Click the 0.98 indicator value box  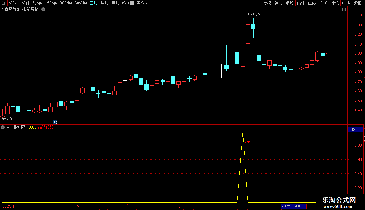point(355,130)
